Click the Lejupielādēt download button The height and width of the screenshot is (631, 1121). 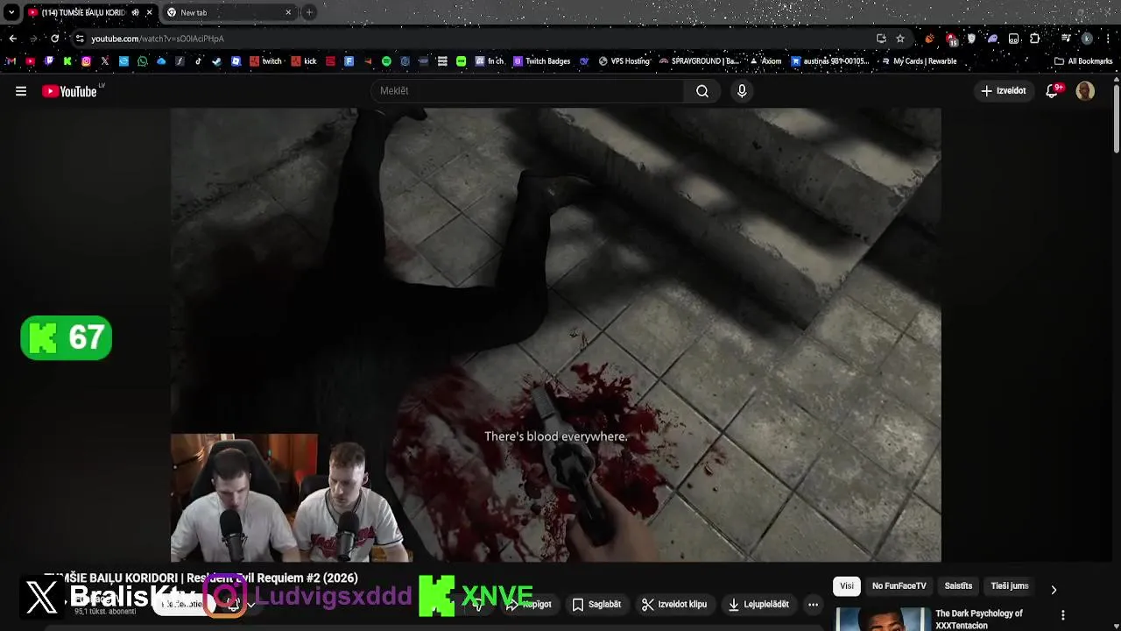[x=758, y=605]
